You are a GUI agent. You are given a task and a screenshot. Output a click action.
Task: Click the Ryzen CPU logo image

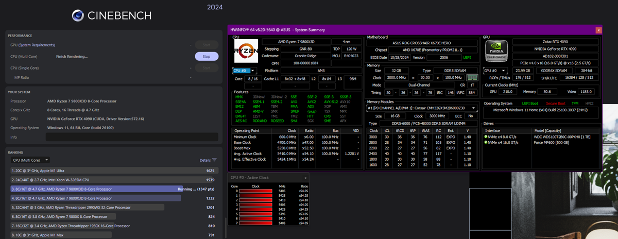(246, 52)
